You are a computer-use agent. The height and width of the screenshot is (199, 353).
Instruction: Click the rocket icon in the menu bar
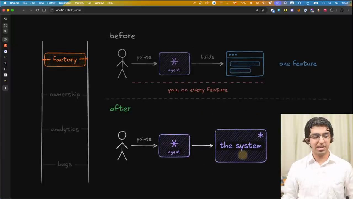[270, 3]
